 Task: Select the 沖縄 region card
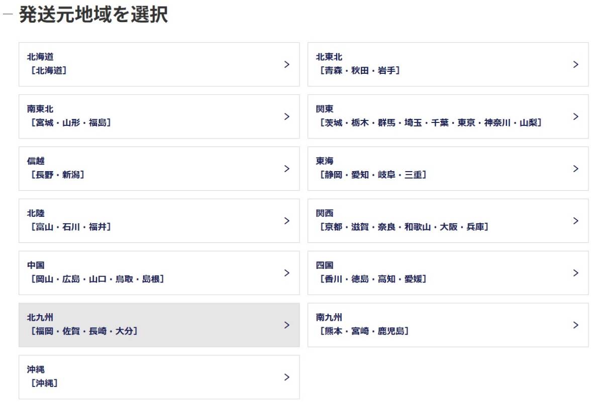(159, 377)
